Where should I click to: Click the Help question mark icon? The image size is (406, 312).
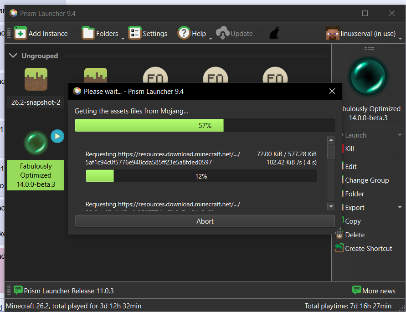[x=184, y=33]
